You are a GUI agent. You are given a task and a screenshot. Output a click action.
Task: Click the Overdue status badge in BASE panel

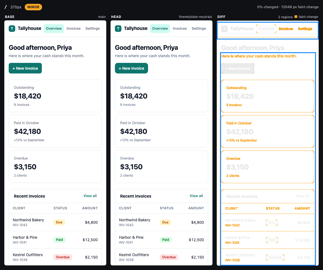[63, 257]
